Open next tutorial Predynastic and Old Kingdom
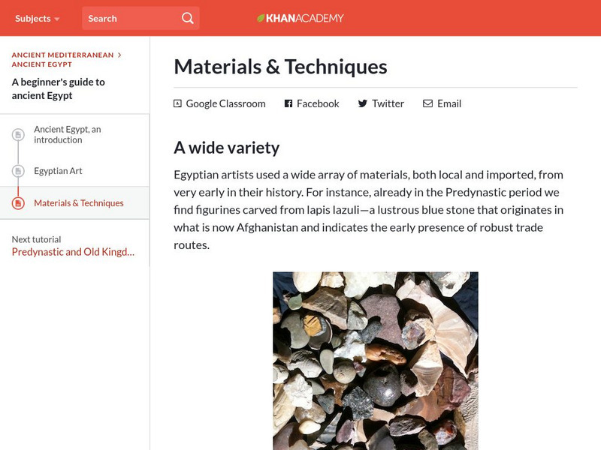Screen dimensions: 601x450 click(73, 252)
